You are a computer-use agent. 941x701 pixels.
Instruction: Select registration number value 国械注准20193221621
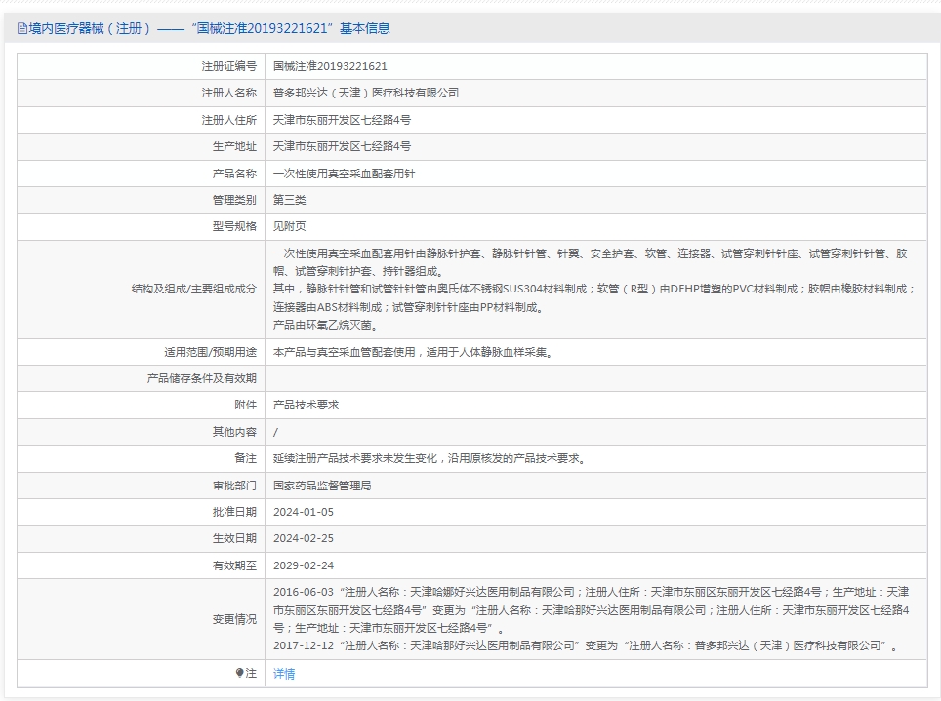point(330,66)
